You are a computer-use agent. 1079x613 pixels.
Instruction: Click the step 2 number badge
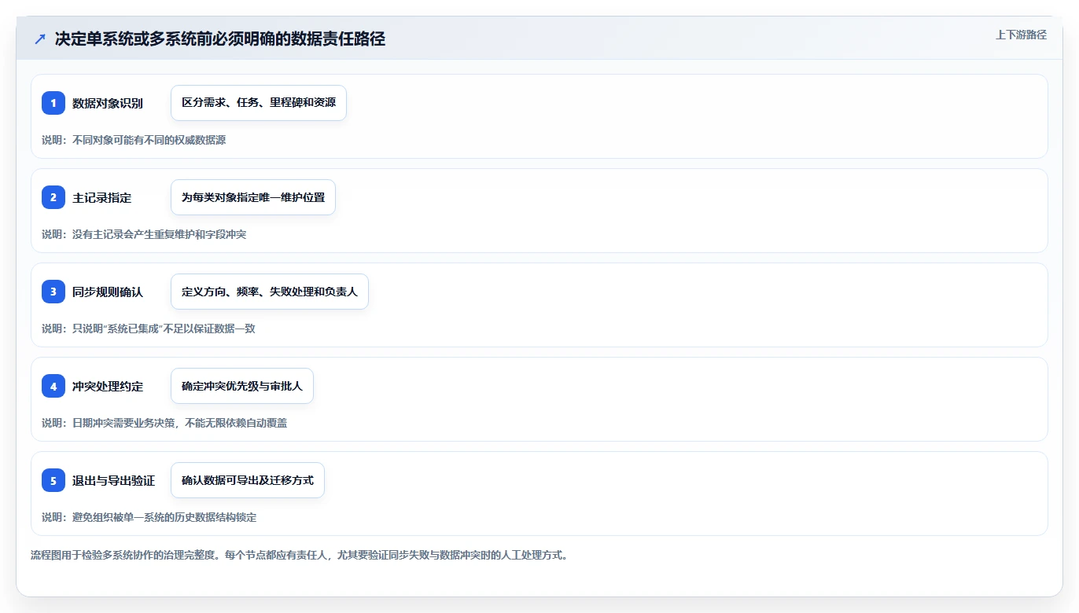(x=53, y=197)
